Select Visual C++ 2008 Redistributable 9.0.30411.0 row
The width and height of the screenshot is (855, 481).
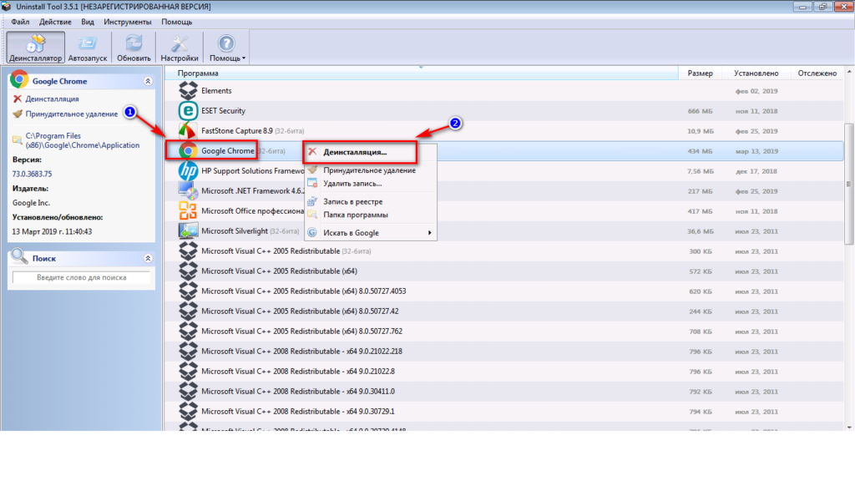pos(504,392)
